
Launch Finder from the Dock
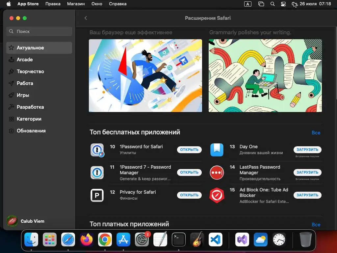click(x=31, y=239)
